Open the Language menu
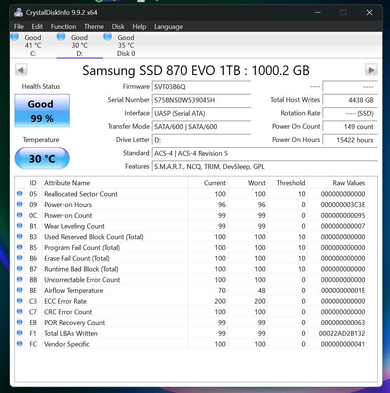The height and width of the screenshot is (393, 390). point(168,27)
